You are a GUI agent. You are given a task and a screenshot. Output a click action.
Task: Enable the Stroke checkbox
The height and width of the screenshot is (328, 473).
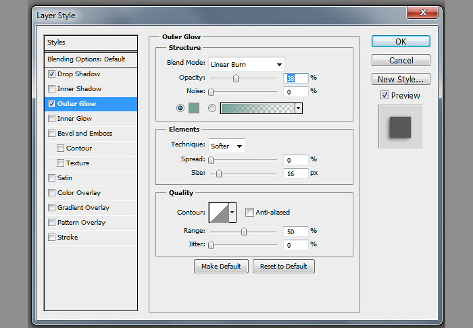(x=51, y=237)
